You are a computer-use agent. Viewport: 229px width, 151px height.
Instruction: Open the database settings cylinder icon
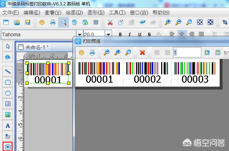pos(74,22)
